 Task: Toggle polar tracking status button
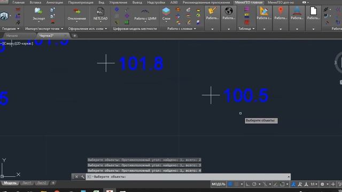254,184
